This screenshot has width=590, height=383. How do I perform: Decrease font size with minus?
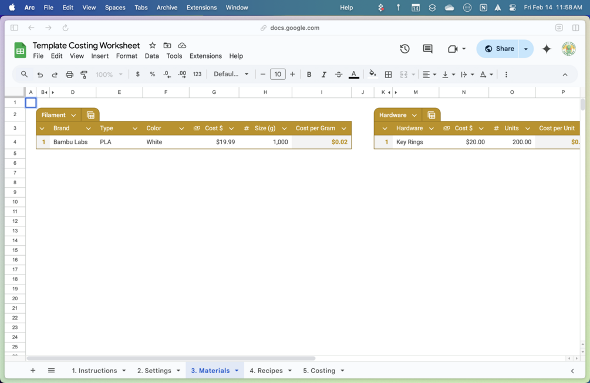pyautogui.click(x=263, y=74)
